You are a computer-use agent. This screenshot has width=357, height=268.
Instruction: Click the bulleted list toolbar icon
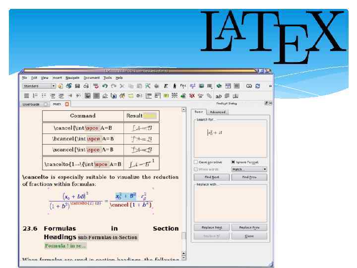coord(44,96)
